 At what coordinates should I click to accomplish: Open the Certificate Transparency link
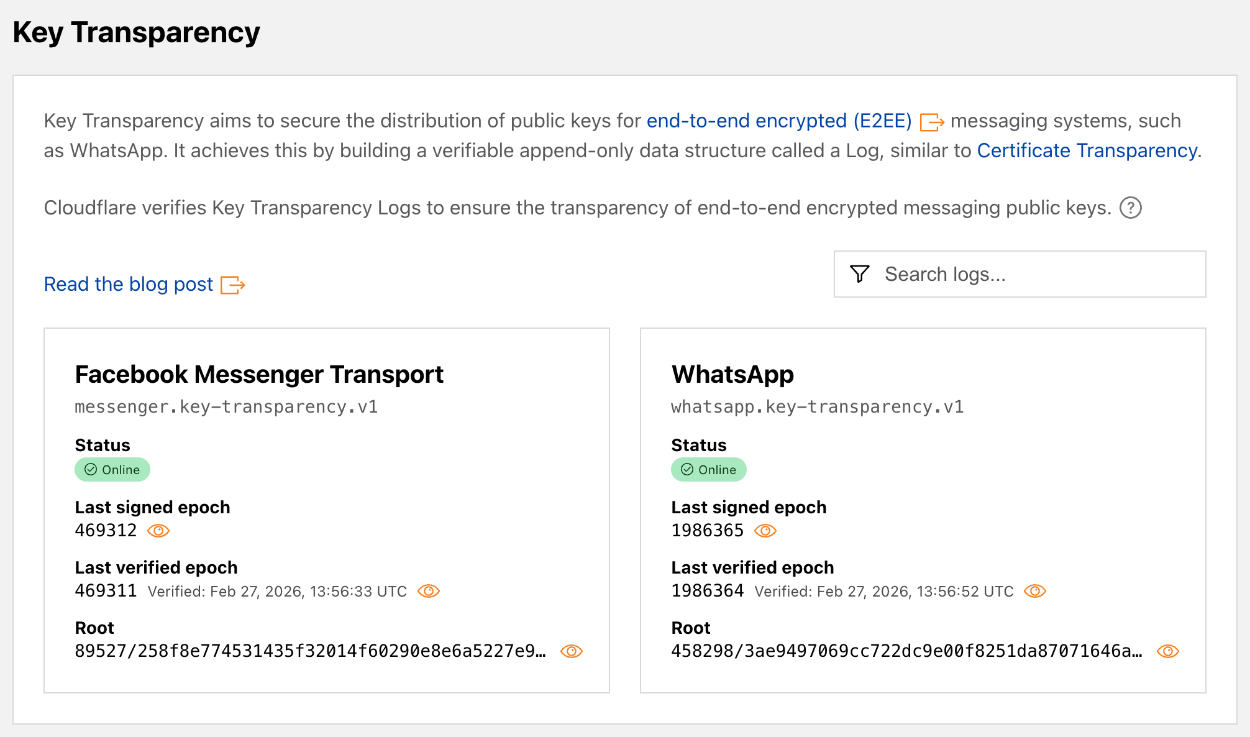click(1087, 150)
